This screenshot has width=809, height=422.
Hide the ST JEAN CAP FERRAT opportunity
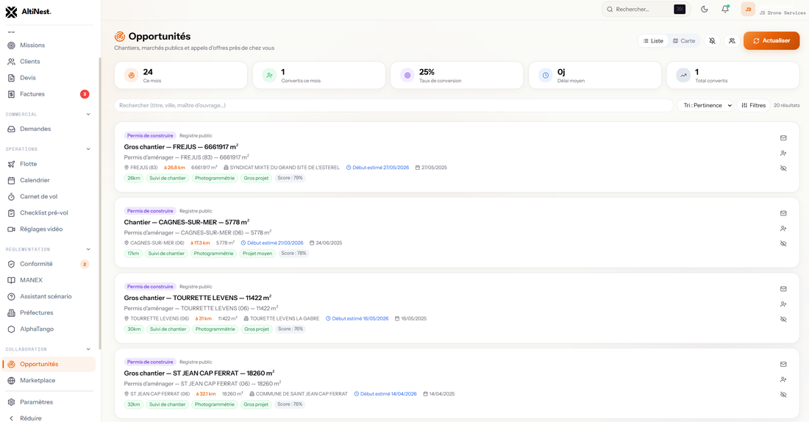pyautogui.click(x=783, y=395)
